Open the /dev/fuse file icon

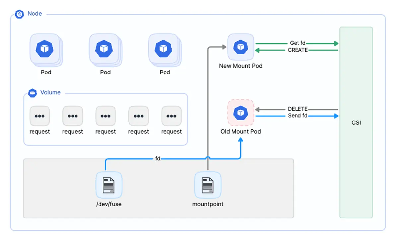click(109, 185)
